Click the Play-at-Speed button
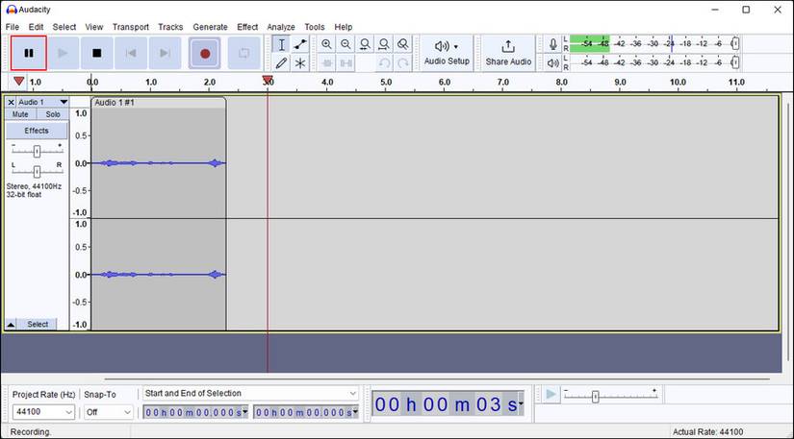Screen dimensions: 794x439 pyautogui.click(x=551, y=395)
